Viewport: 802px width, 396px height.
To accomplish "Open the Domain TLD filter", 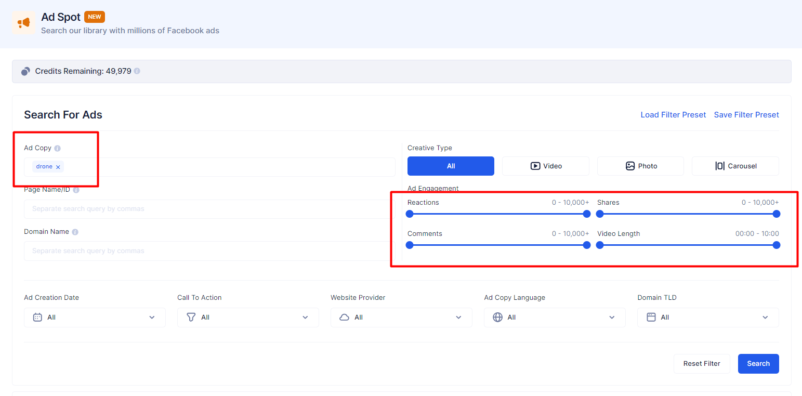I will click(x=707, y=317).
